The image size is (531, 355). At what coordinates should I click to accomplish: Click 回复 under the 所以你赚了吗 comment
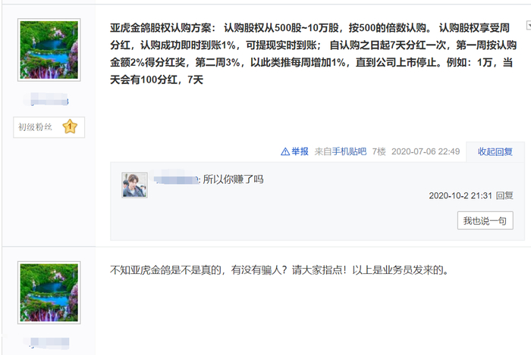(504, 195)
